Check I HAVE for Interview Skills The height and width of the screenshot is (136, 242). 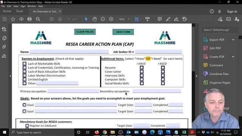[142, 76]
